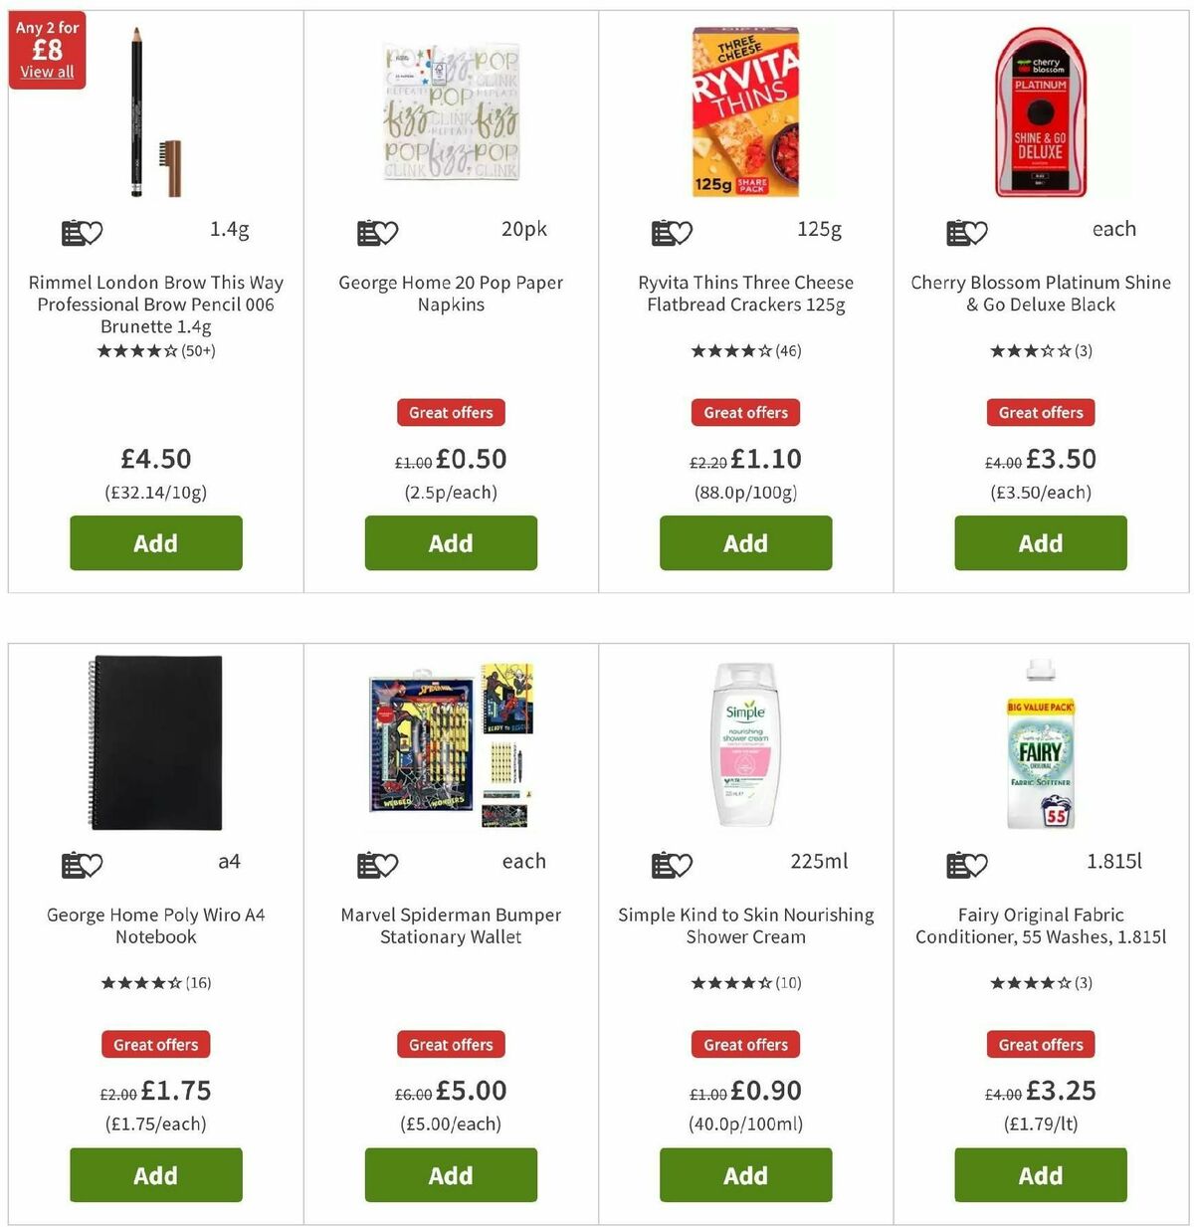View reviews for Ryvita Thins crackers
This screenshot has height=1227, width=1194.
tap(744, 351)
